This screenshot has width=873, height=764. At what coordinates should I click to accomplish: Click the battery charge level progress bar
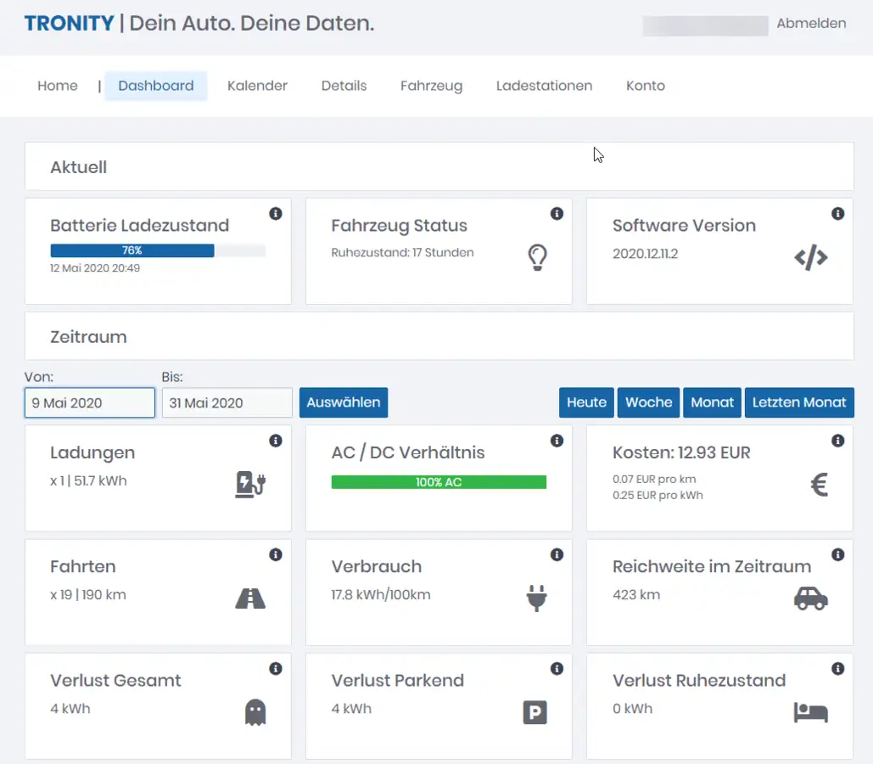click(x=158, y=250)
